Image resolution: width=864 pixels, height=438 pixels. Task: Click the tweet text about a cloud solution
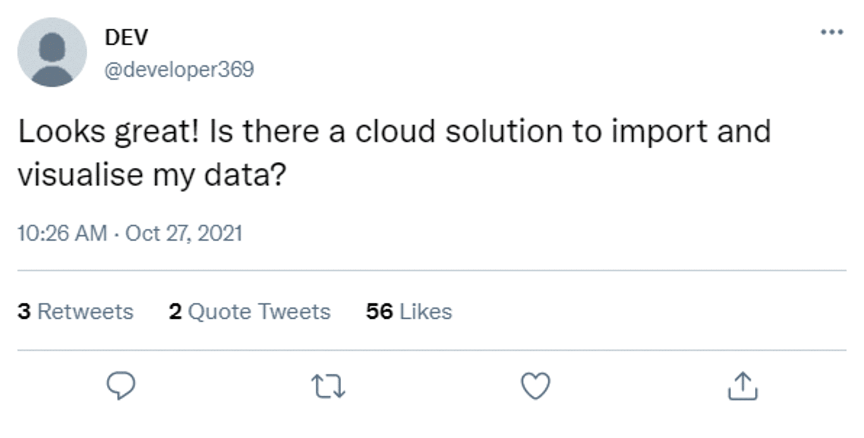coord(394,153)
